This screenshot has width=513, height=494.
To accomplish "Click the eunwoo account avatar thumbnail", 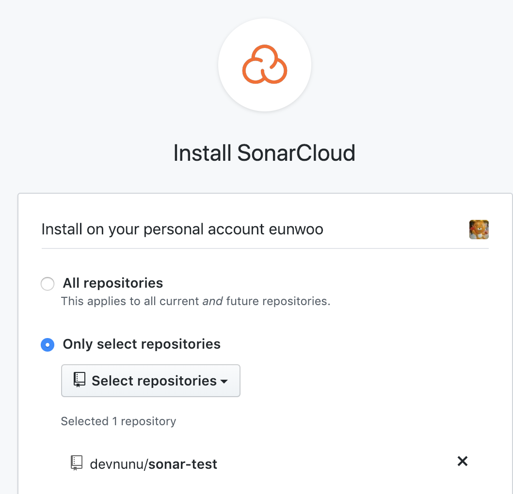I will 479,230.
